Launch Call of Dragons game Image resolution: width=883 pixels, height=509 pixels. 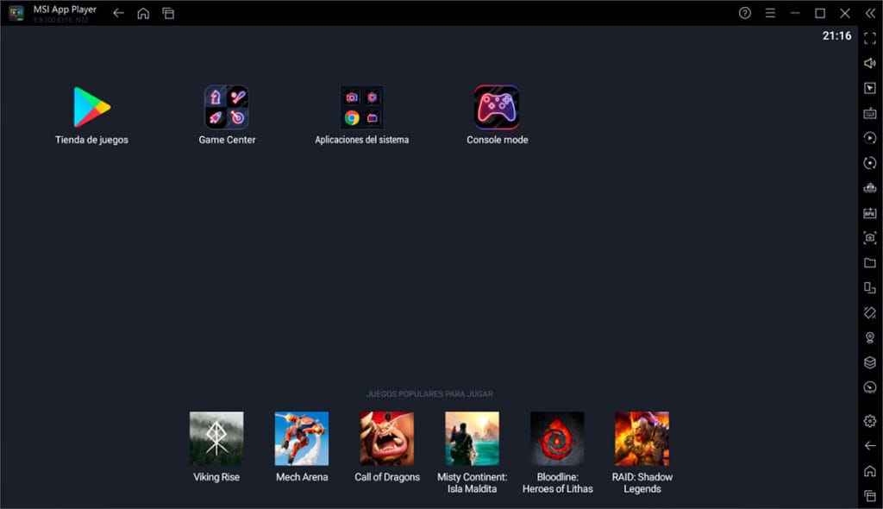tap(387, 438)
